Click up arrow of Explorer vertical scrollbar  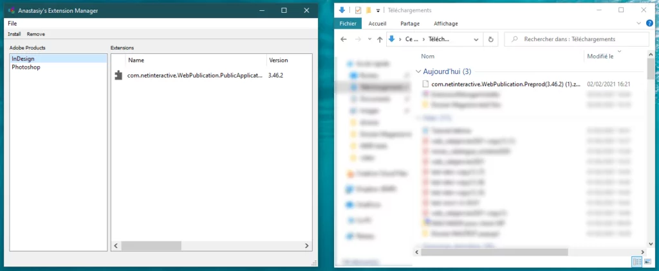651,54
